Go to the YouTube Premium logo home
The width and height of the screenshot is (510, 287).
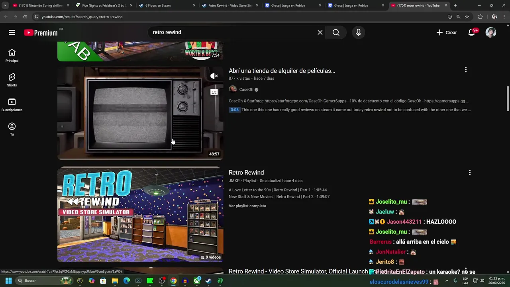(41, 33)
